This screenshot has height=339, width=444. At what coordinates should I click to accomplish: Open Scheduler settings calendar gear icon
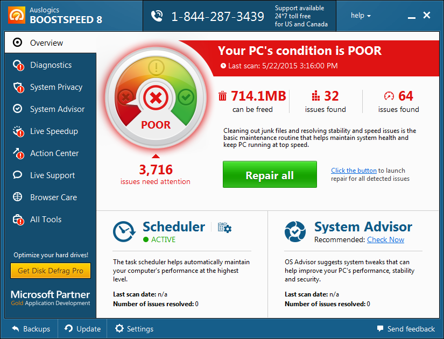(x=224, y=228)
